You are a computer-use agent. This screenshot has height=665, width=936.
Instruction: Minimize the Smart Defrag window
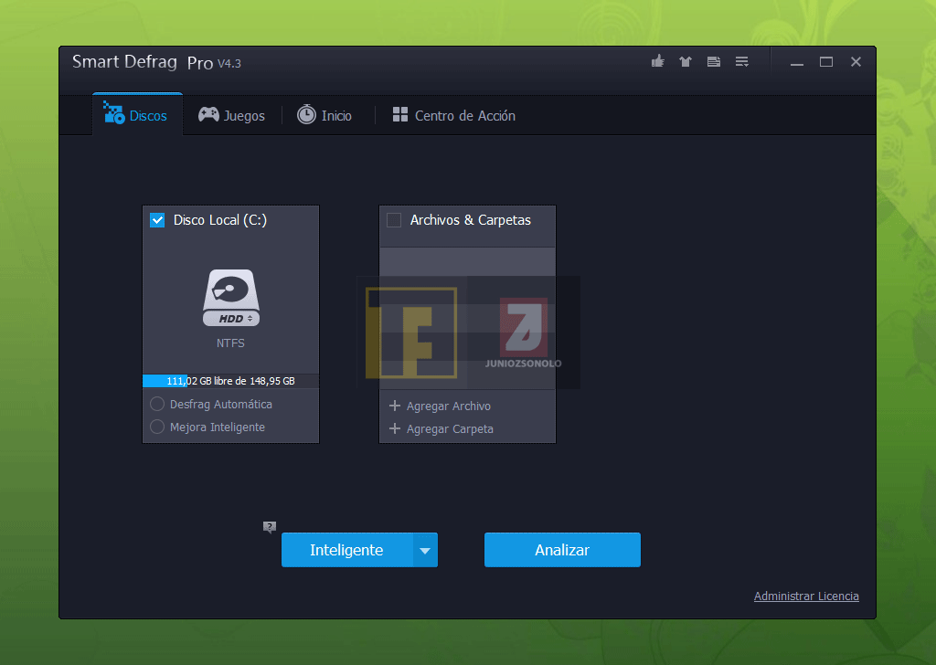click(797, 62)
